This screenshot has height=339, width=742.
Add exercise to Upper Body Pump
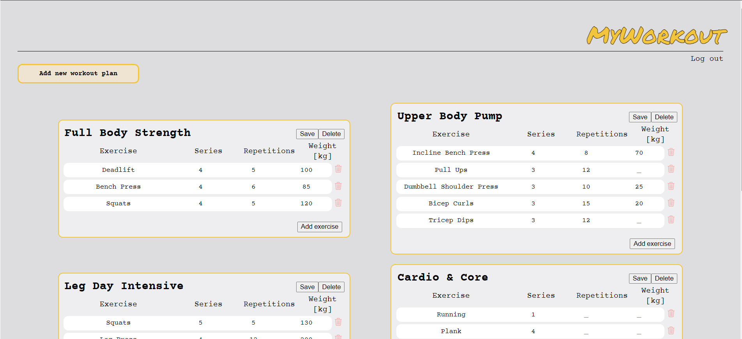point(652,244)
